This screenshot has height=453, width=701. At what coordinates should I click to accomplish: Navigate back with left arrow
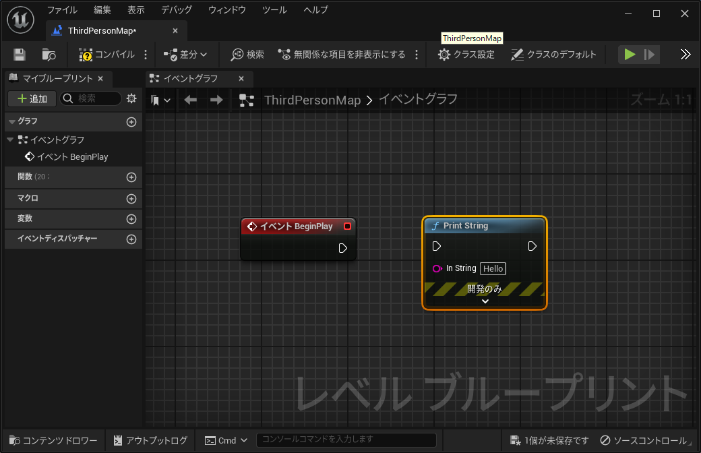point(191,100)
